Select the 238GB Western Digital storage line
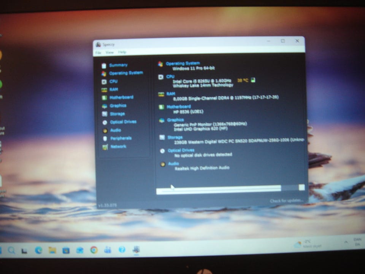Screen dimensions: 365x274 pos(239,141)
